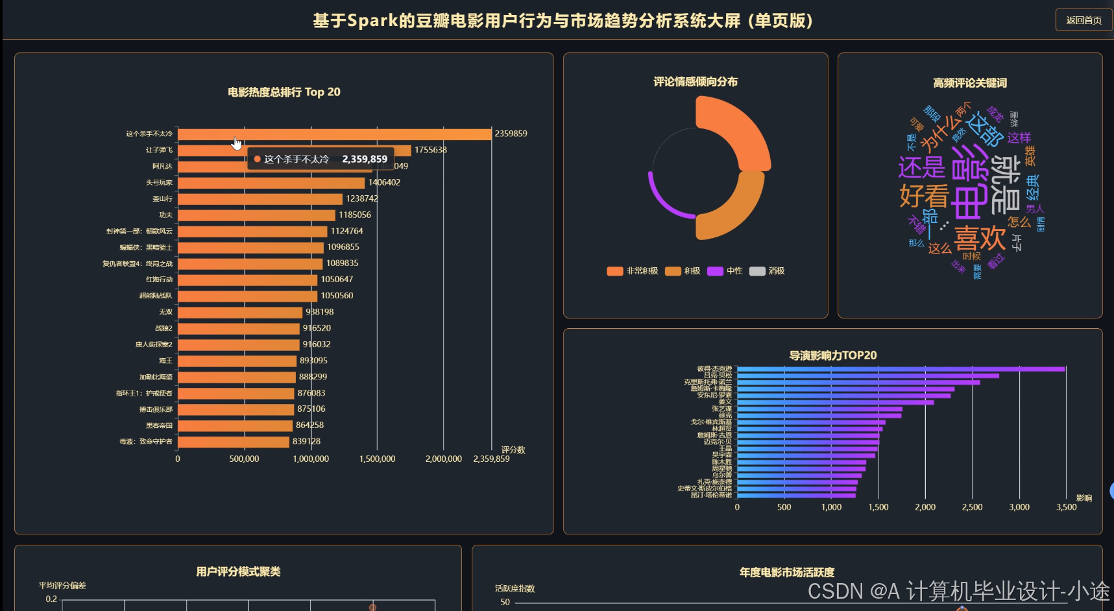The height and width of the screenshot is (611, 1114).
Task: Click the 彼得·杰克逊 director bar
Action: coord(901,369)
